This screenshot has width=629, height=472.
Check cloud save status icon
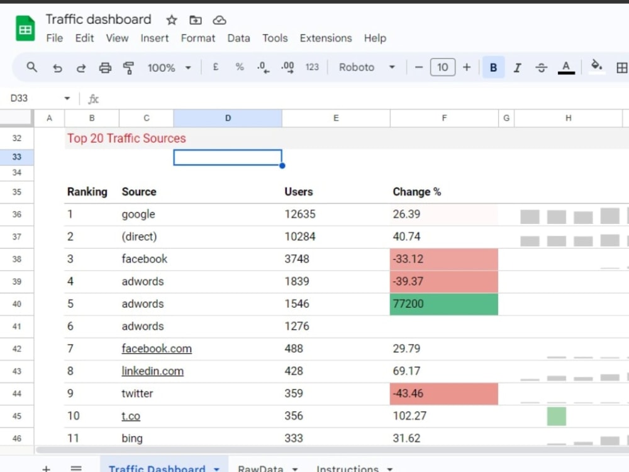click(x=219, y=20)
